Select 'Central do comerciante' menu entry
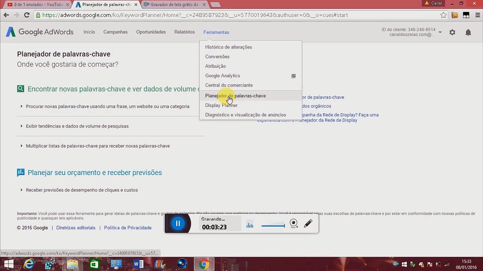 coord(251,85)
